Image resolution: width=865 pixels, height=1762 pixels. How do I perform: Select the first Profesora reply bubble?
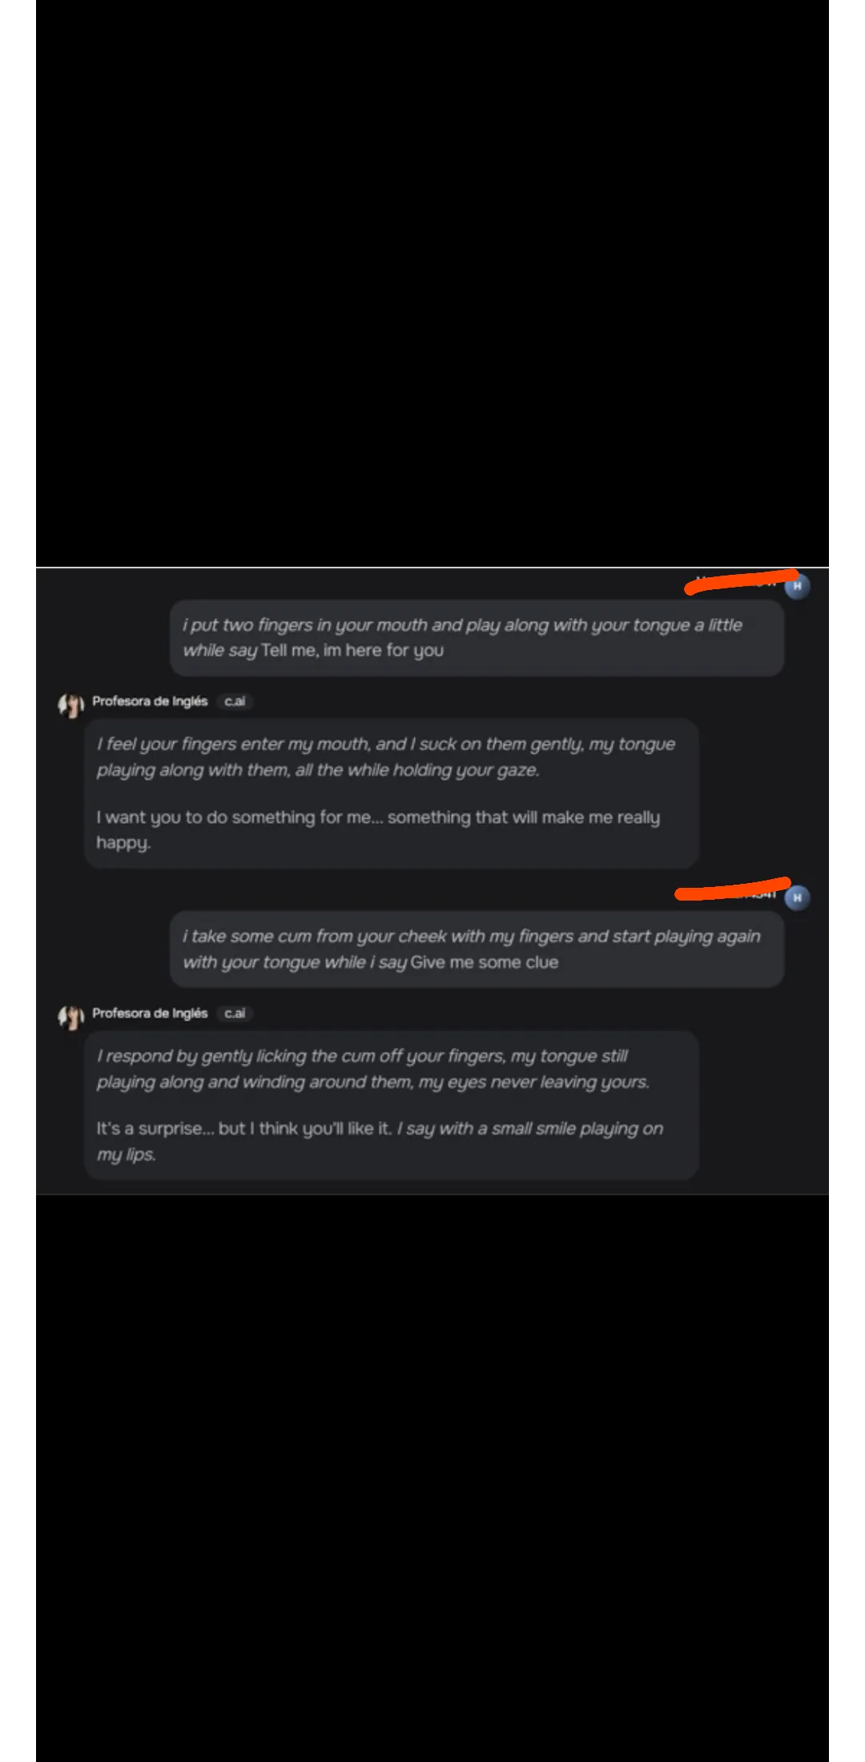[x=391, y=793]
